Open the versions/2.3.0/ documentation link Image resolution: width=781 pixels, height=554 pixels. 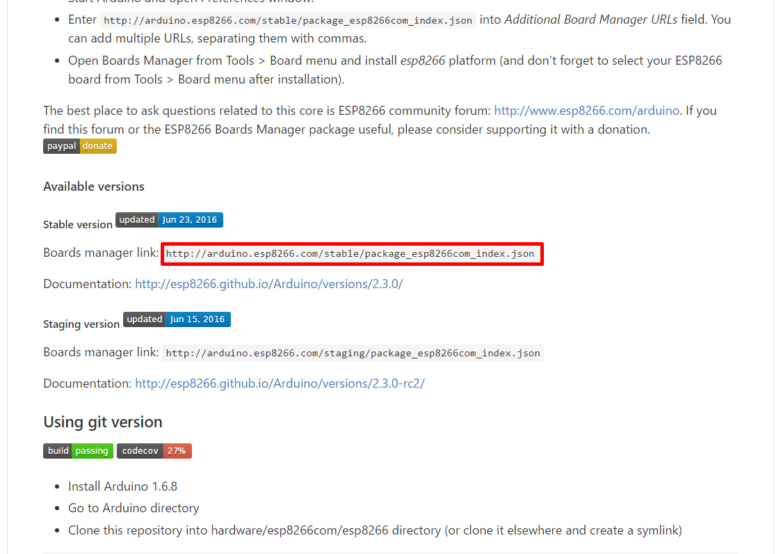(x=268, y=284)
